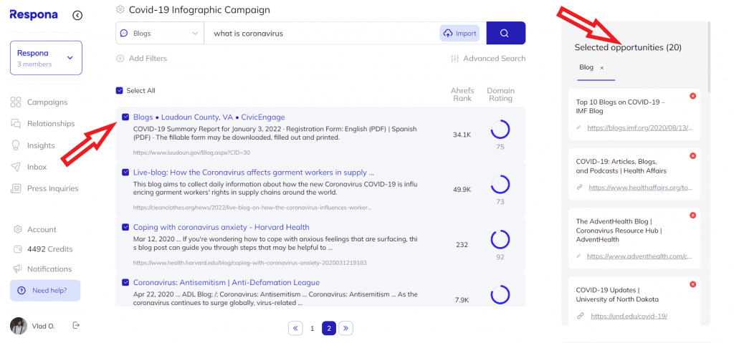The height and width of the screenshot is (343, 734).
Task: Click the Respona logo
Action: pos(34,15)
